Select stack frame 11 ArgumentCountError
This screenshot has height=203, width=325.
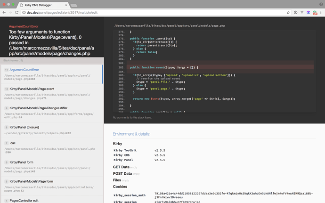51,74
